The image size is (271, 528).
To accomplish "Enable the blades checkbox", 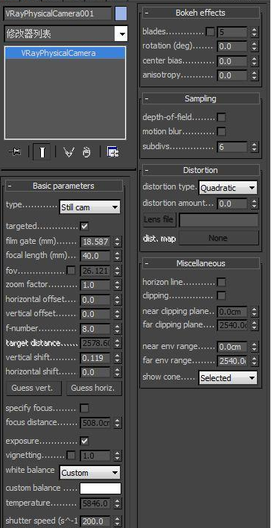I will 210,32.
